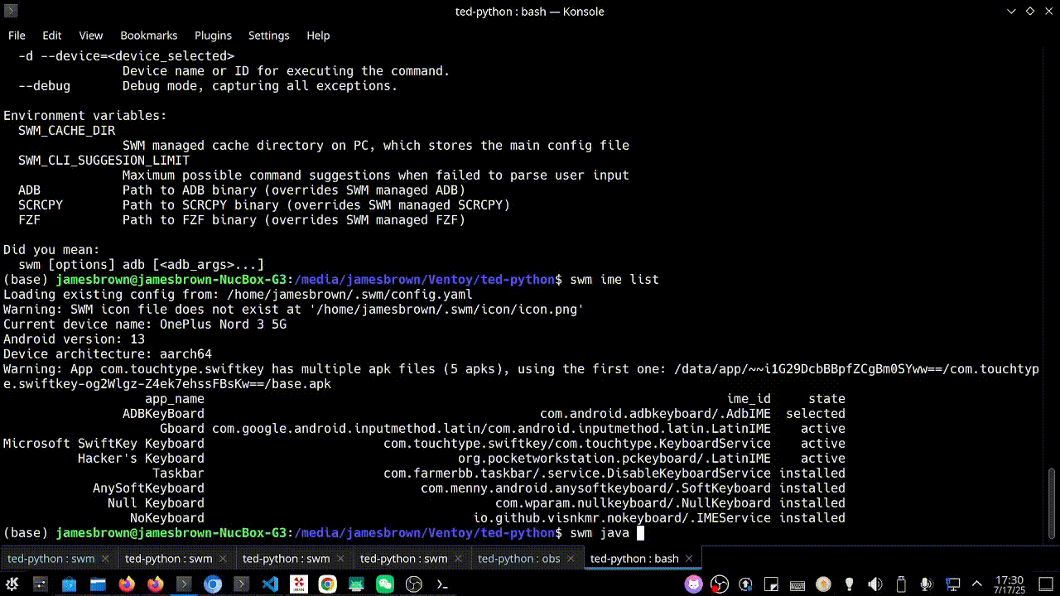Image resolution: width=1060 pixels, height=596 pixels.
Task: Toggle Night Color via the lightbulb tray icon
Action: (x=849, y=584)
